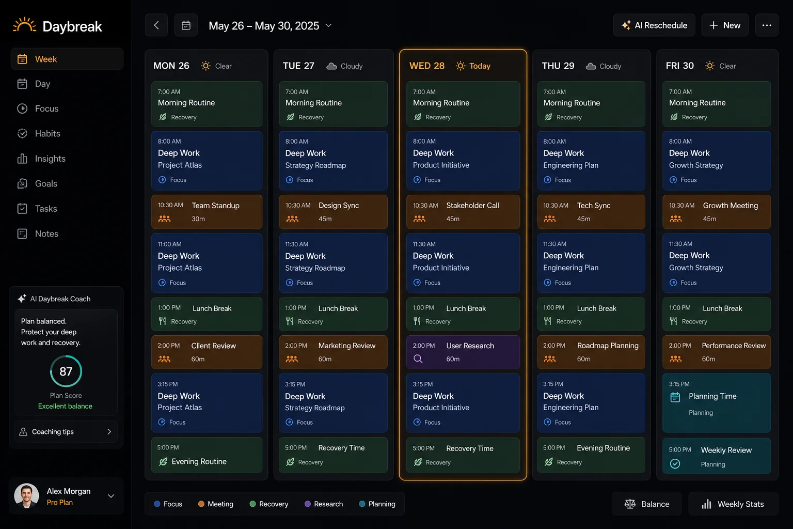
Task: Open Tuesday's Design Sync event
Action: [333, 212]
